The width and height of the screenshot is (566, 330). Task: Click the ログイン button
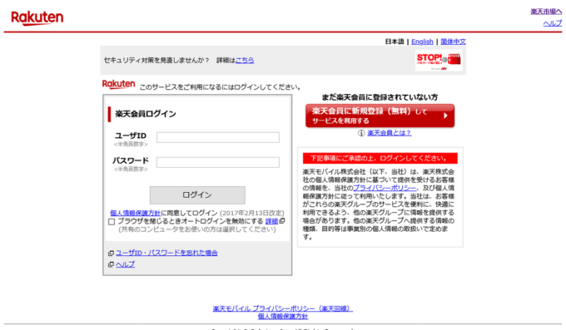click(197, 195)
